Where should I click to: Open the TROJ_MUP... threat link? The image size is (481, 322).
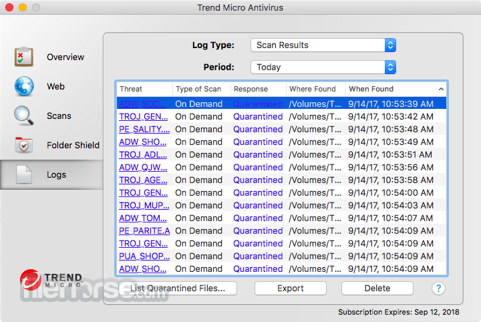pyautogui.click(x=144, y=206)
